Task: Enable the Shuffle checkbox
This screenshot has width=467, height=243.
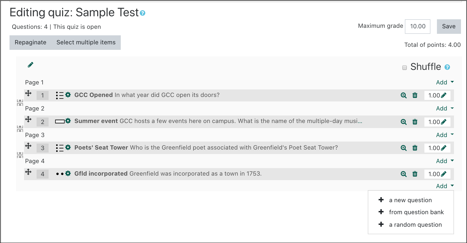Action: pos(404,67)
